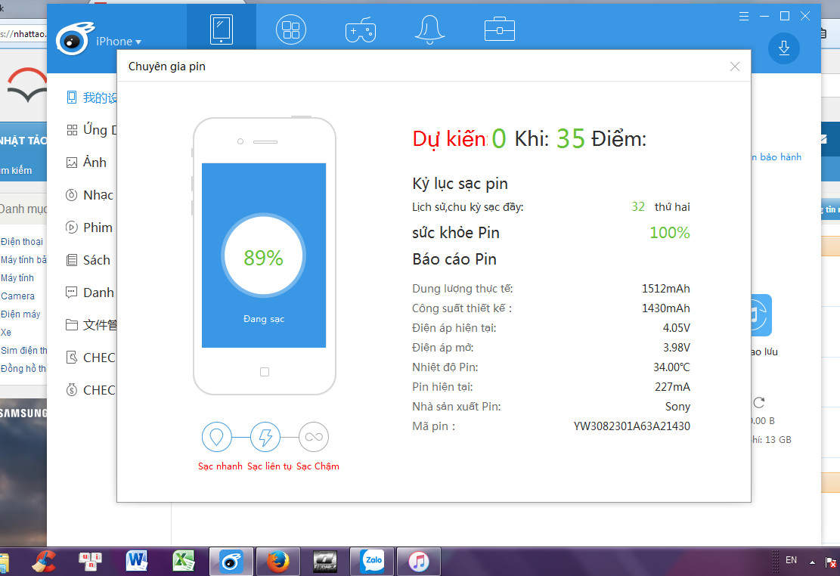Click the Camera category link
This screenshot has width=840, height=576.
tap(17, 296)
